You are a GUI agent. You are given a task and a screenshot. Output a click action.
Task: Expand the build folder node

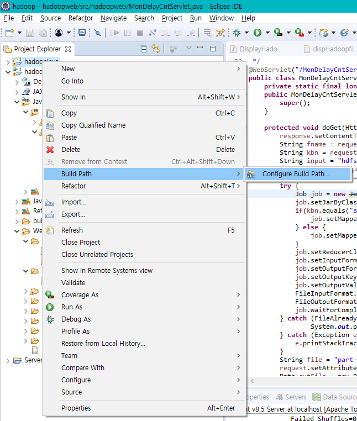pyautogui.click(x=17, y=222)
